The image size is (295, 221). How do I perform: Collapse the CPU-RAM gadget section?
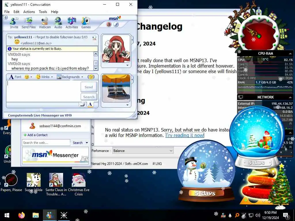290,54
